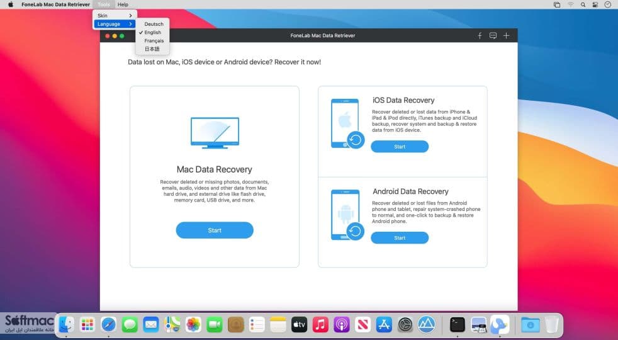
Task: Open Reminders app in dock
Action: pos(257,325)
